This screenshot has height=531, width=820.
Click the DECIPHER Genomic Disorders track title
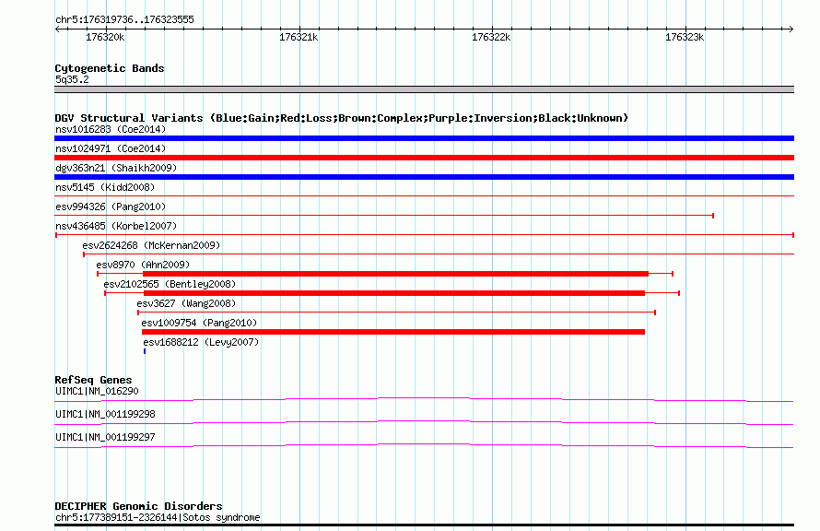138,506
